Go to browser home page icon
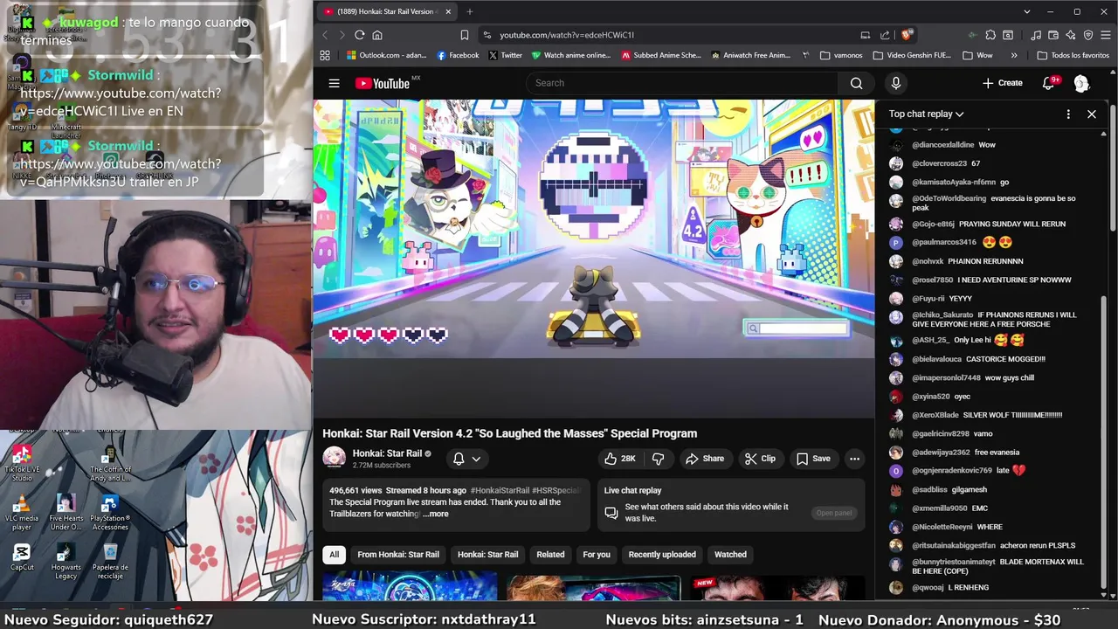1118x629 pixels. (x=377, y=35)
